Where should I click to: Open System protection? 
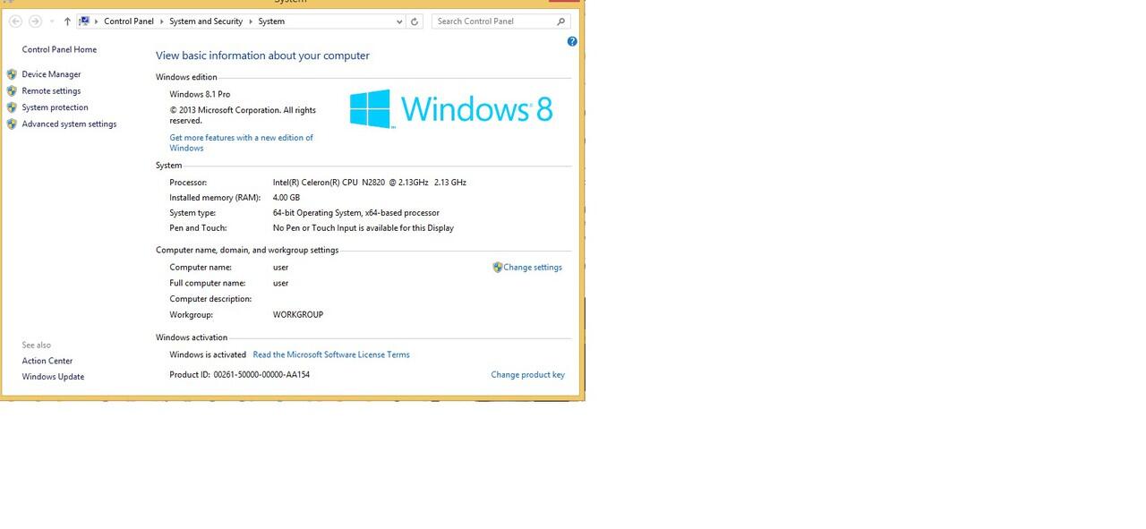tap(55, 107)
